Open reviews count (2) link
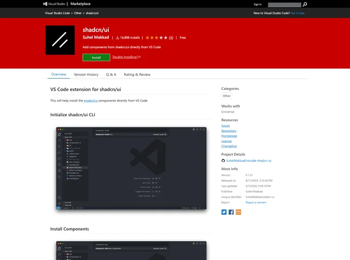The height and width of the screenshot is (260, 350). click(171, 38)
